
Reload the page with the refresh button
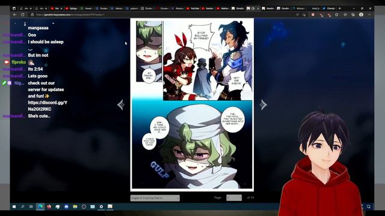click(23, 14)
